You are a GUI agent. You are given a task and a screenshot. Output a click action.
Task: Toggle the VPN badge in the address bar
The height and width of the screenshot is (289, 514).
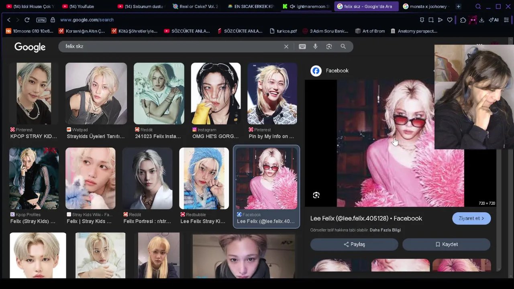[x=41, y=20]
